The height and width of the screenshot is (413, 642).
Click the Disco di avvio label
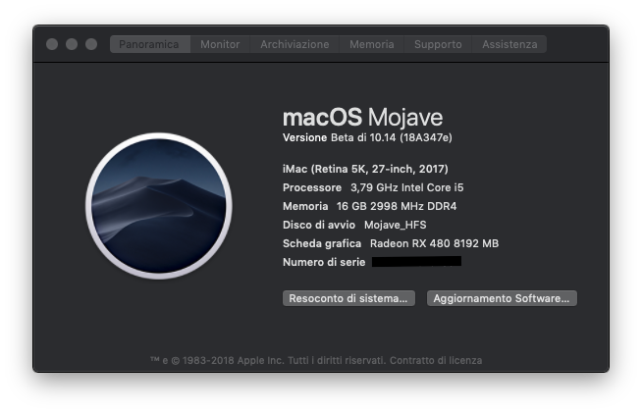pyautogui.click(x=319, y=225)
